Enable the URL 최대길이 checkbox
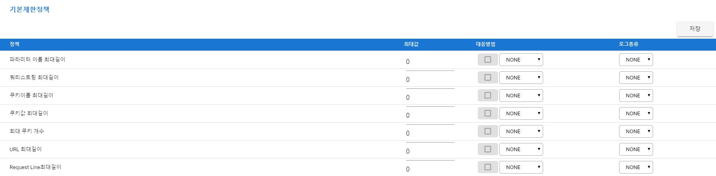Image resolution: width=716 pixels, height=176 pixels. 488,149
